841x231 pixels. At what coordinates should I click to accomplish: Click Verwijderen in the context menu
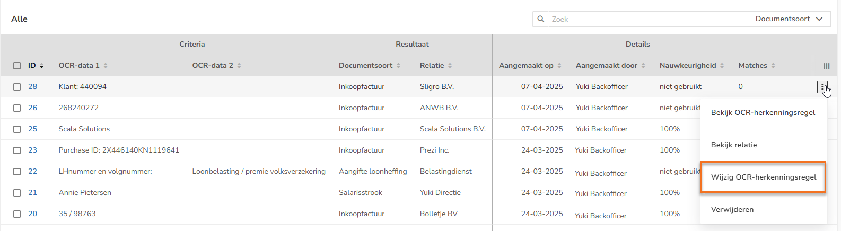point(732,209)
